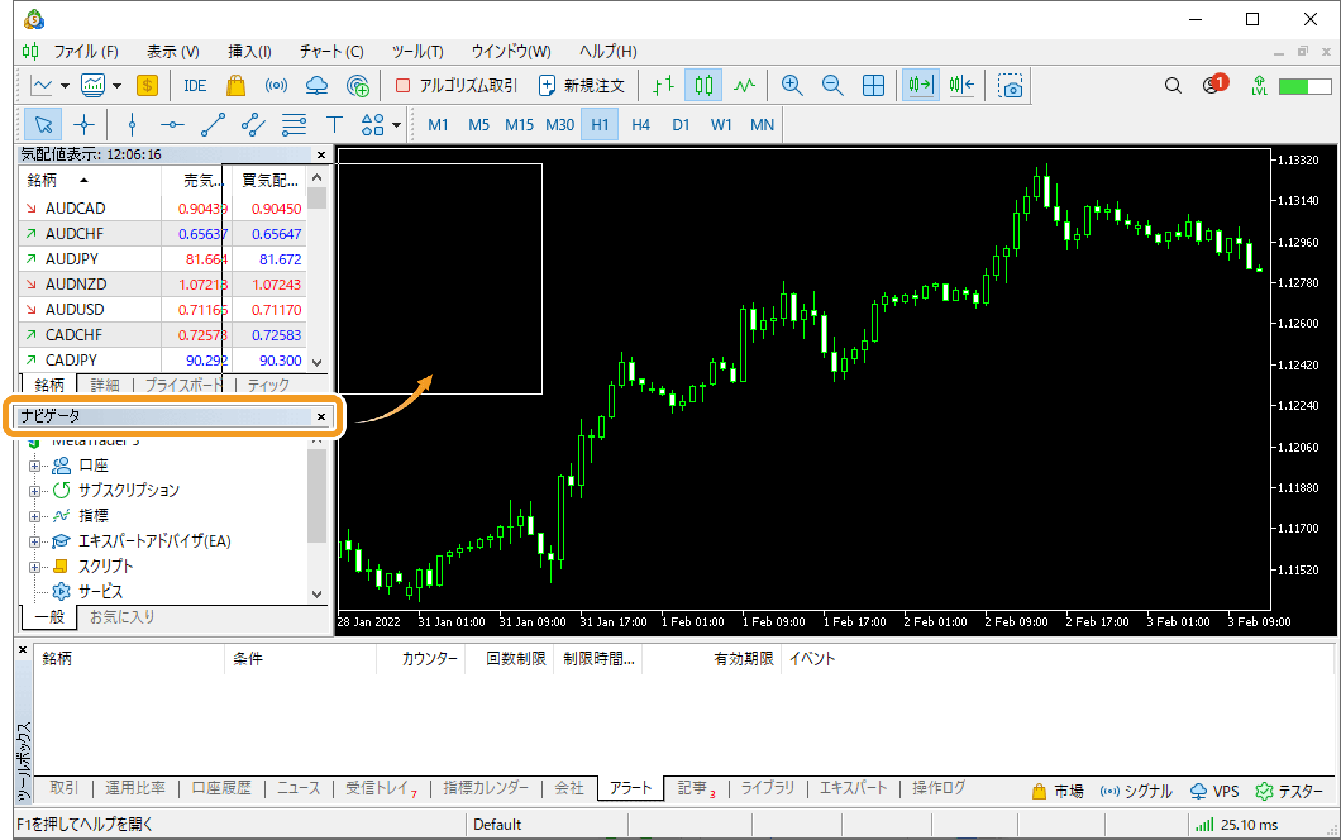Select the equidistant channel tool
Image resolution: width=1341 pixels, height=840 pixels.
(x=253, y=125)
